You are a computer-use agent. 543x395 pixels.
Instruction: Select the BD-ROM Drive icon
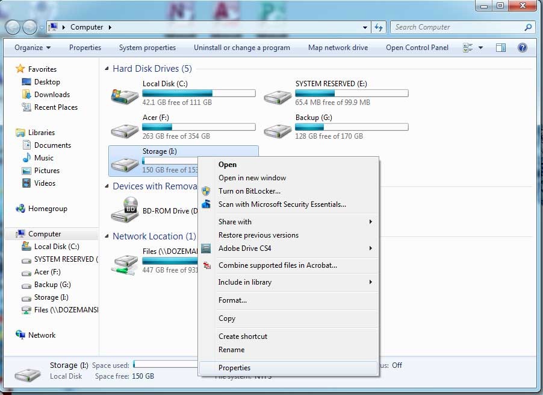click(125, 209)
